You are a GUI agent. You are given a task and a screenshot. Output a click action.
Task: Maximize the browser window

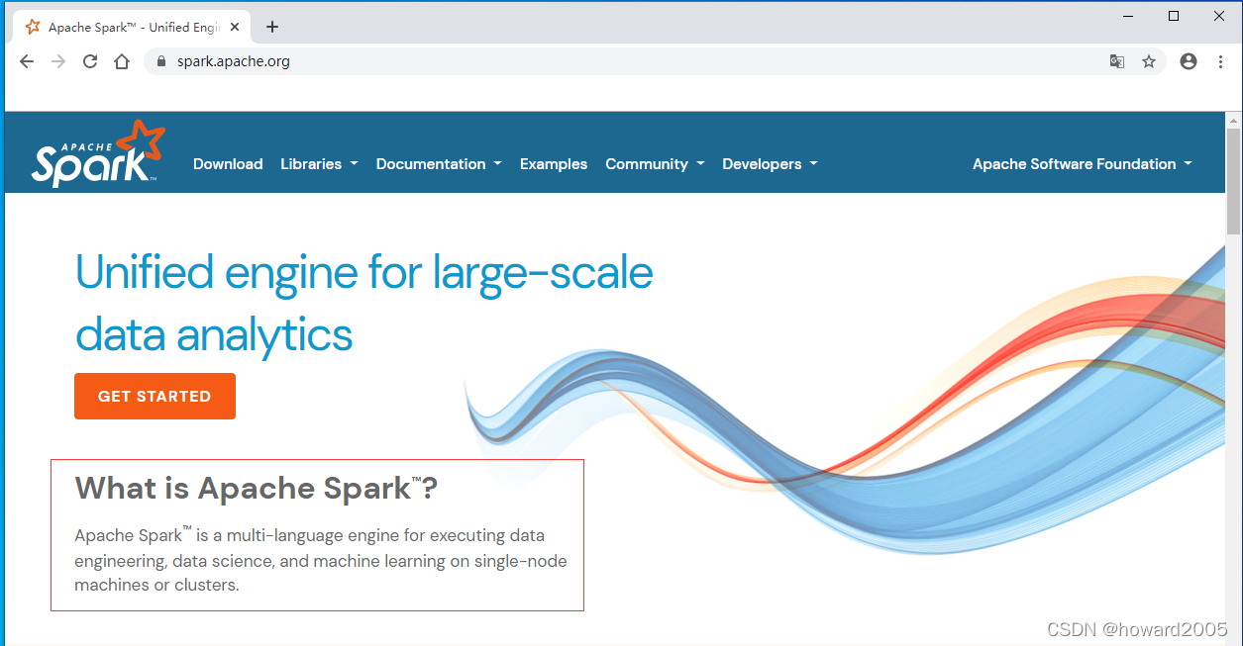(x=1174, y=16)
